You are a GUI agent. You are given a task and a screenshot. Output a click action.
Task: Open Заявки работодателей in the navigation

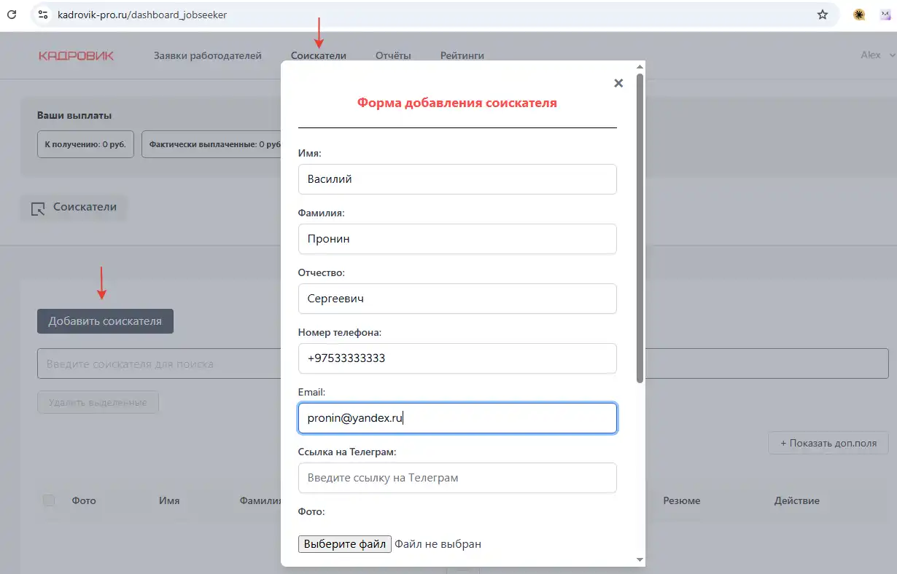coord(207,55)
